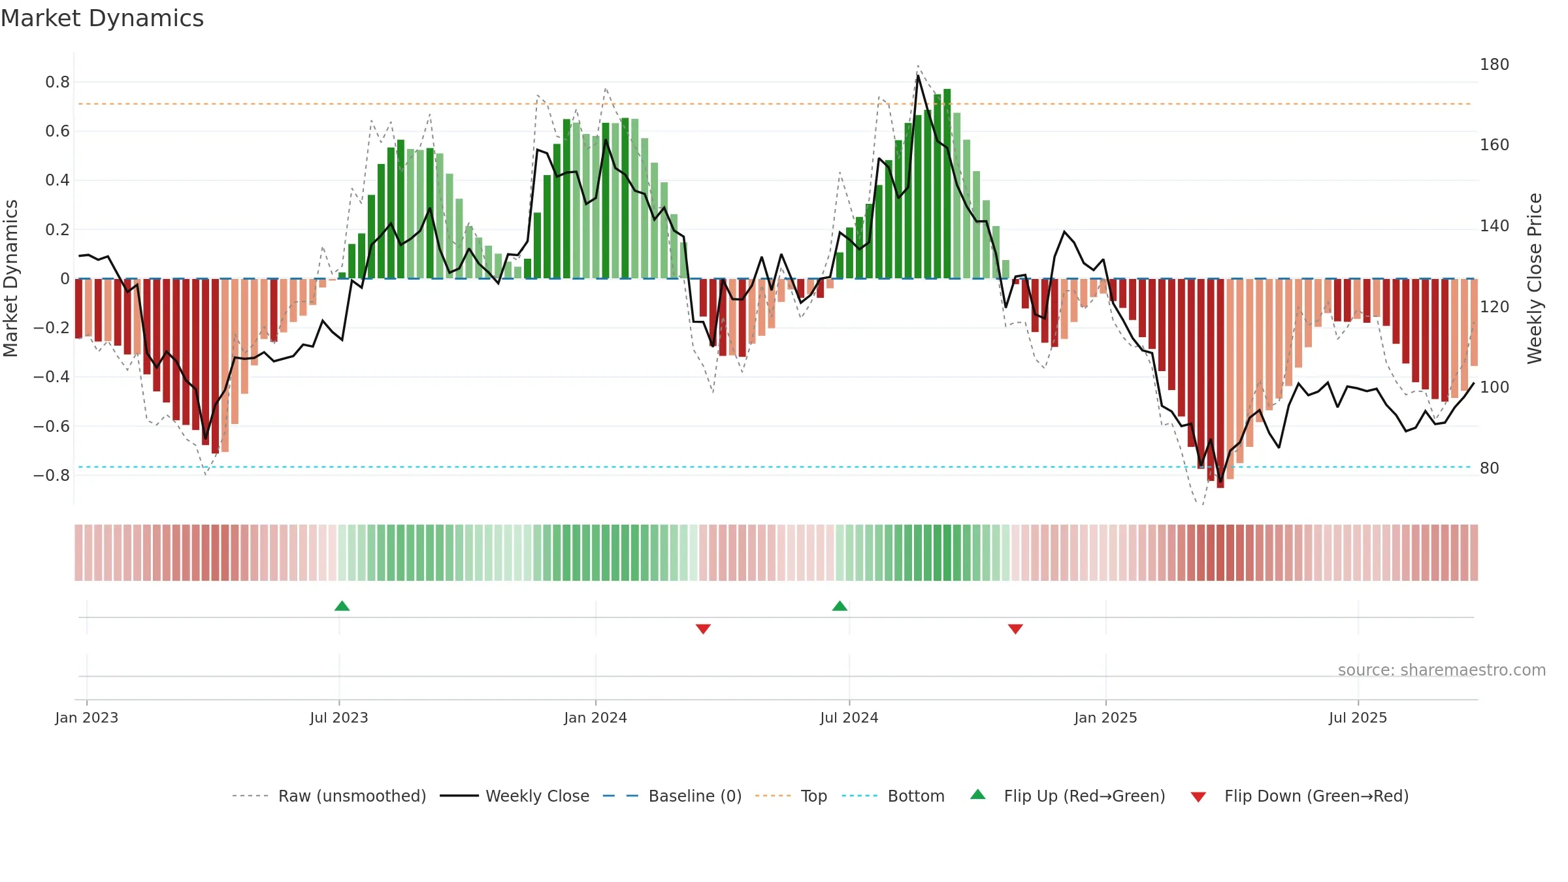
Task: Click the Jan 2024 x-axis label
Action: point(596,717)
